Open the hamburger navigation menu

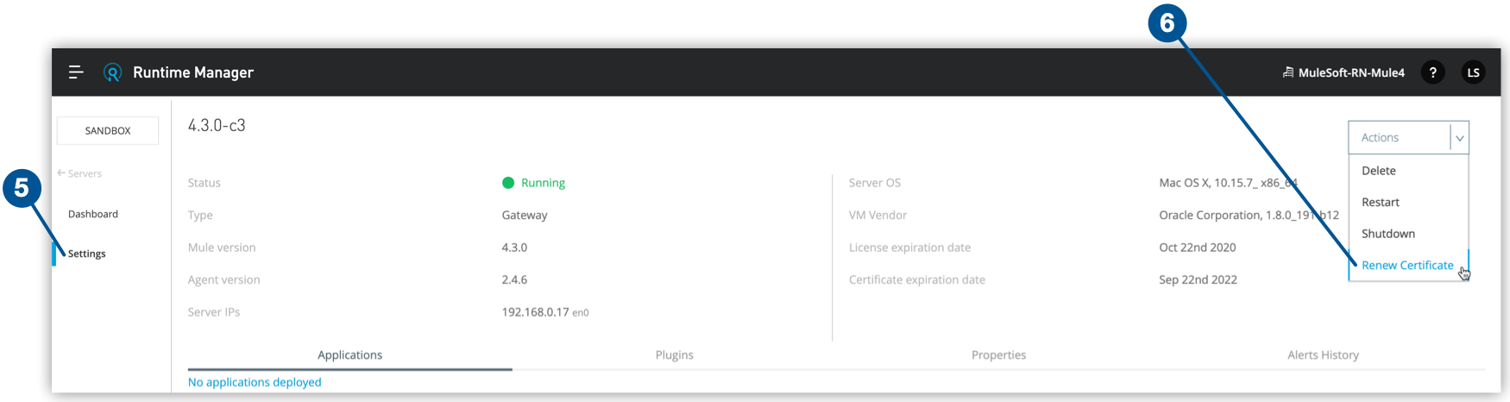coord(76,72)
